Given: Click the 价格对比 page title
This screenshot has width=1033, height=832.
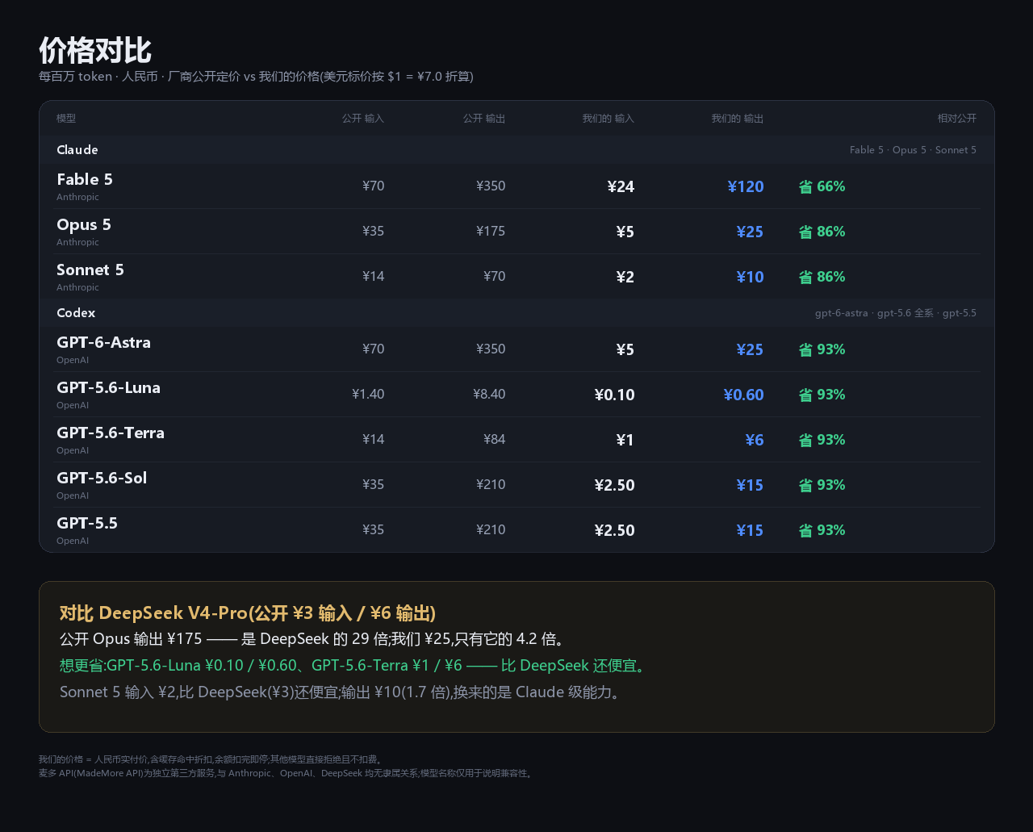Looking at the screenshot, I should click(x=95, y=50).
